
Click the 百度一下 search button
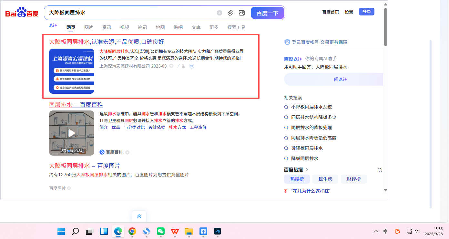[x=267, y=13]
